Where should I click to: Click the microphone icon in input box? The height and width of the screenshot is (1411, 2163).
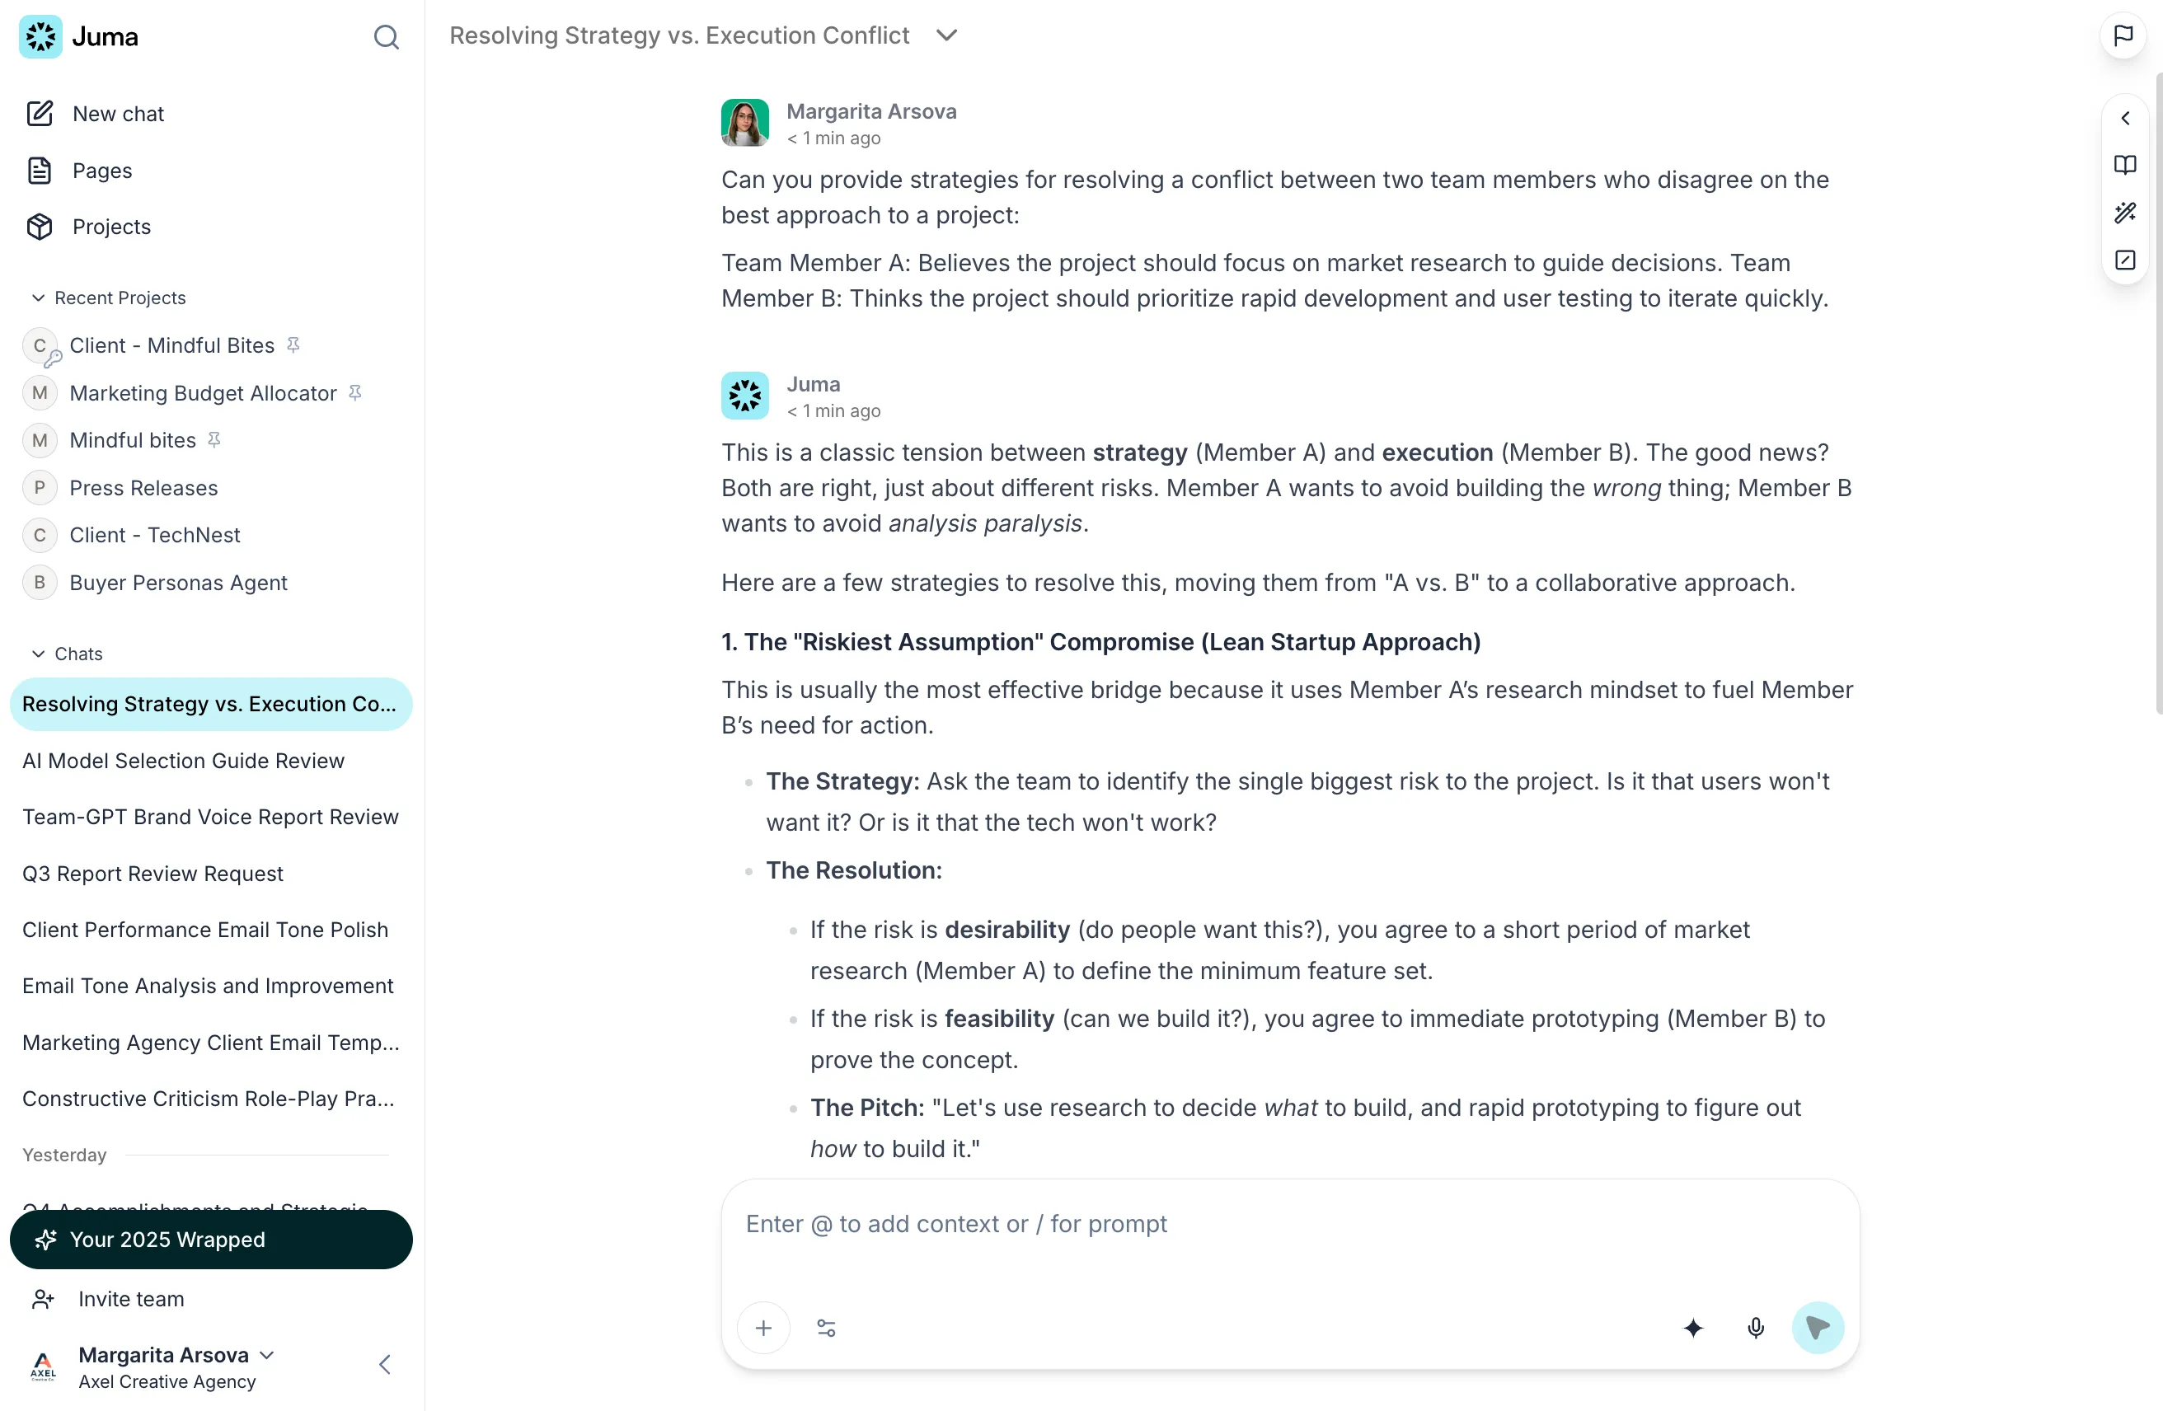[1756, 1328]
